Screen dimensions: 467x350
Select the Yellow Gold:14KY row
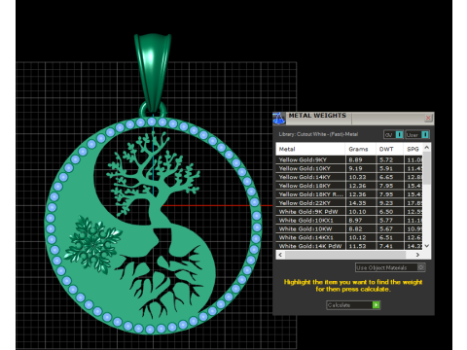(349, 177)
